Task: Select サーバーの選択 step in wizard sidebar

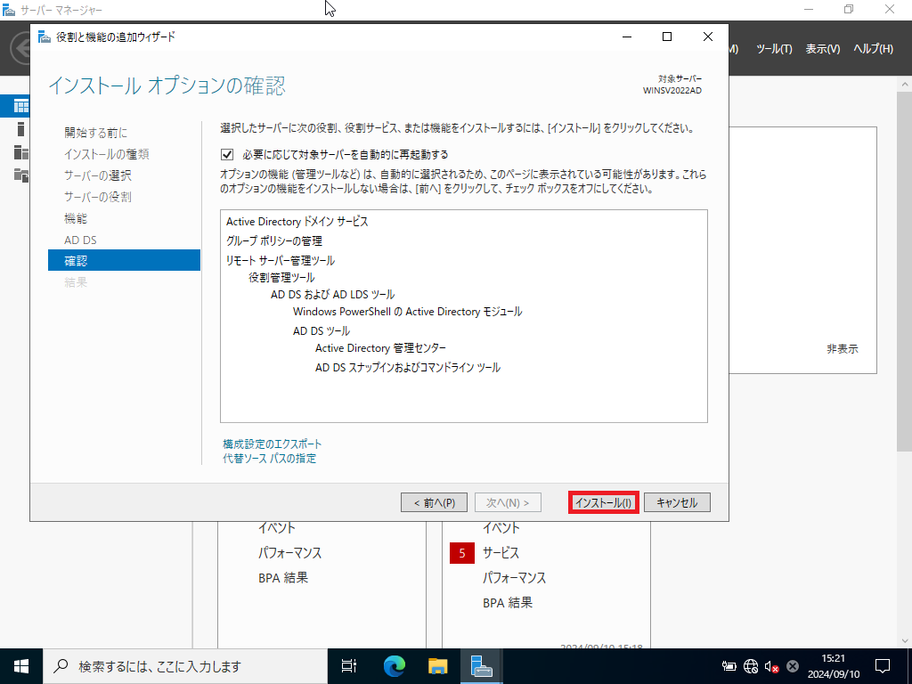Action: (98, 175)
